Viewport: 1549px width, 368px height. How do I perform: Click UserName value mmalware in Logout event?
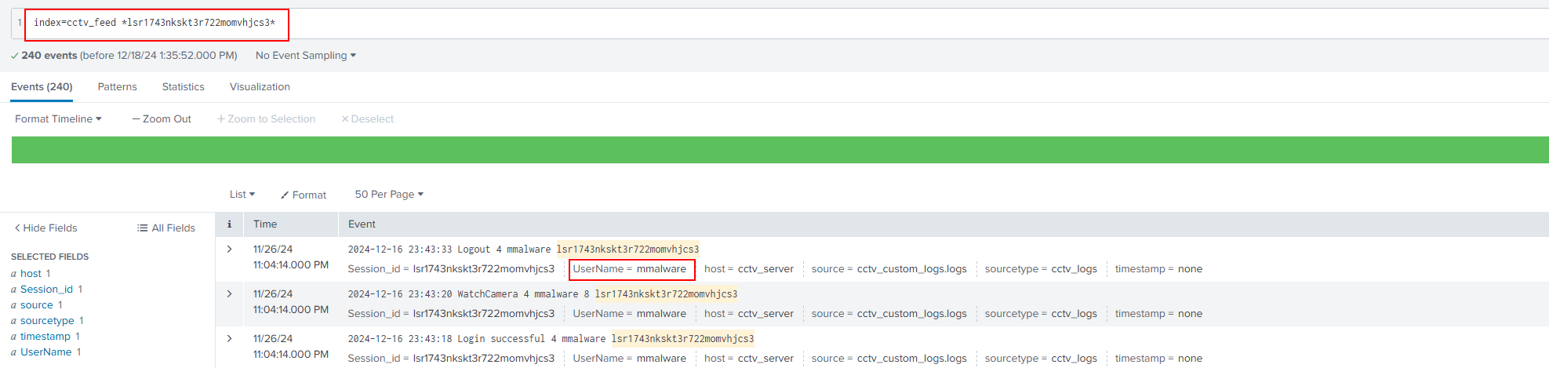(661, 269)
